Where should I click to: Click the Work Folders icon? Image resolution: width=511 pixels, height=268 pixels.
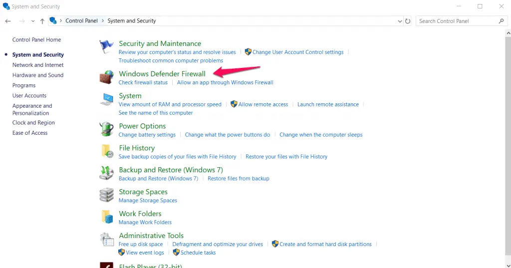coord(106,217)
